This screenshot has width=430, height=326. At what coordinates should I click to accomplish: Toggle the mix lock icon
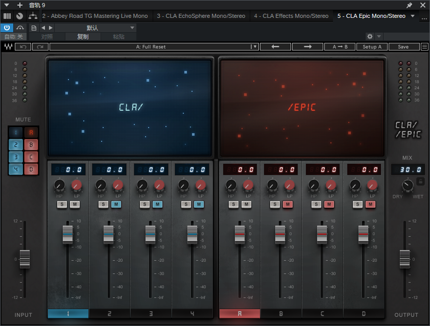click(x=421, y=181)
